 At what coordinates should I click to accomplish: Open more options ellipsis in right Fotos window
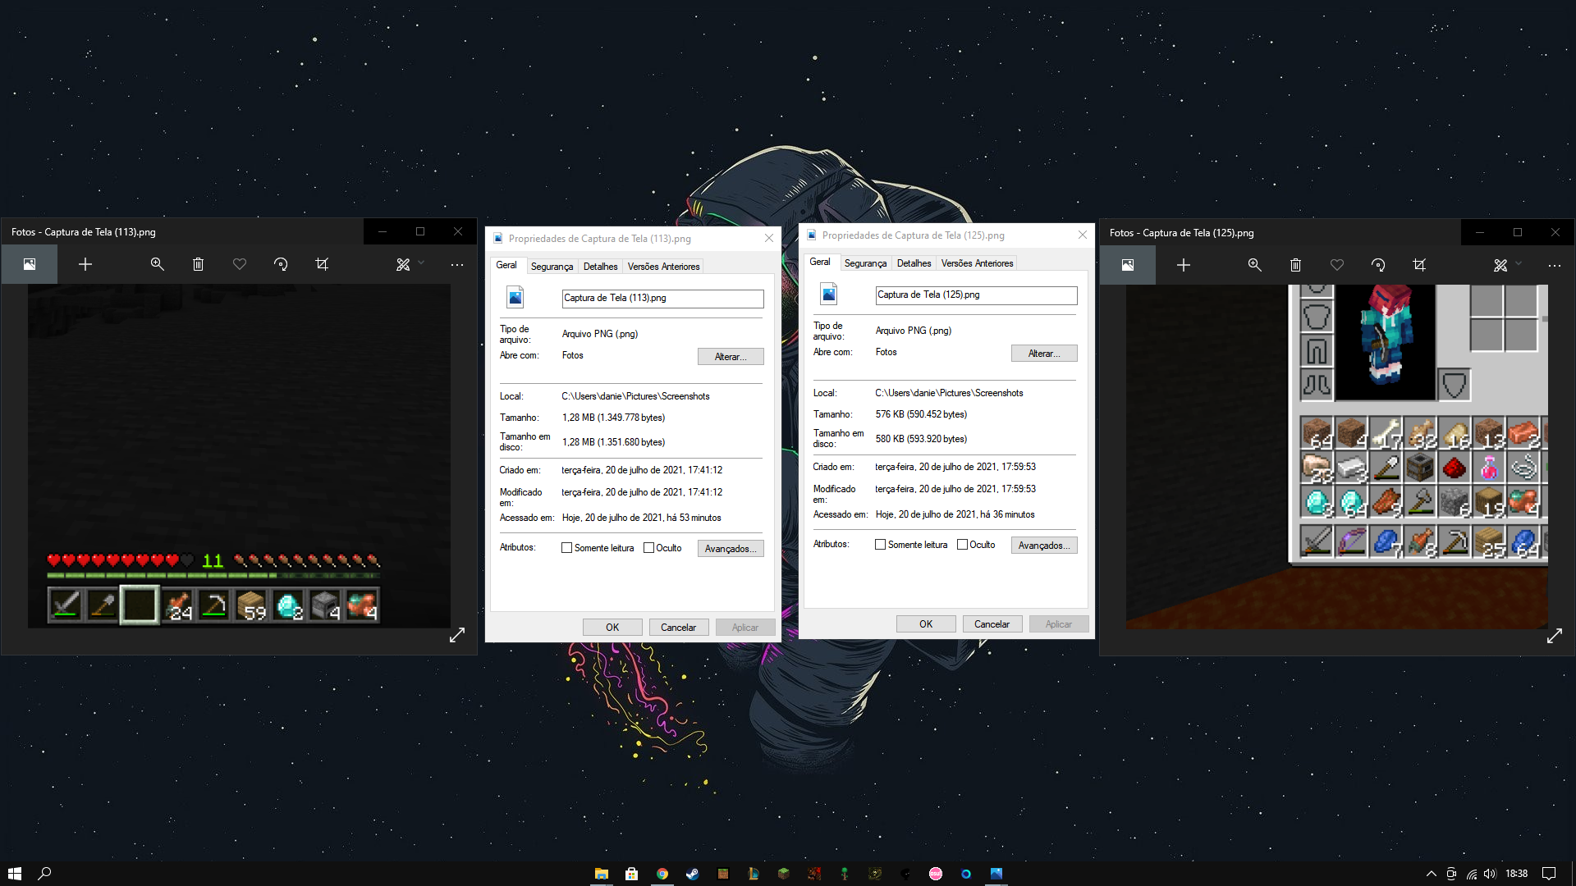1554,265
